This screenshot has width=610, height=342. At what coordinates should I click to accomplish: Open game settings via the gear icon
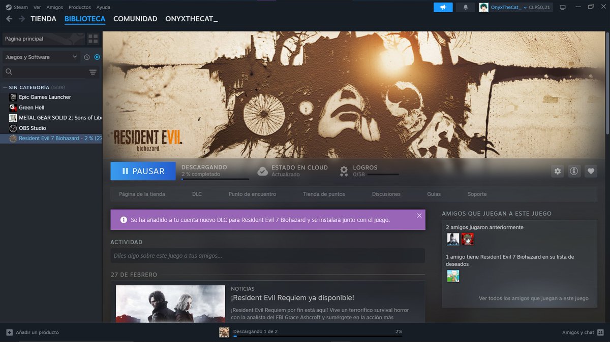point(557,172)
